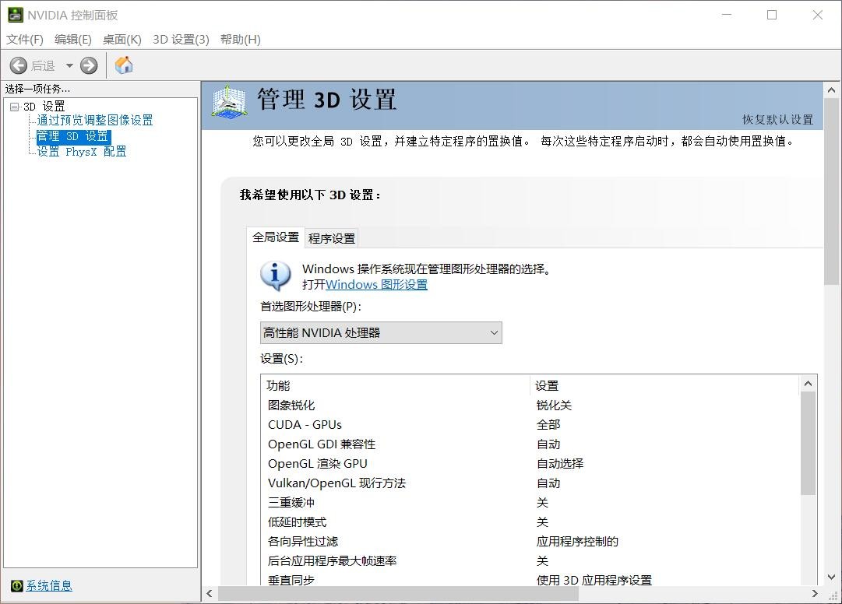Open the 桌面(K) menu
Image resolution: width=842 pixels, height=604 pixels.
click(122, 40)
